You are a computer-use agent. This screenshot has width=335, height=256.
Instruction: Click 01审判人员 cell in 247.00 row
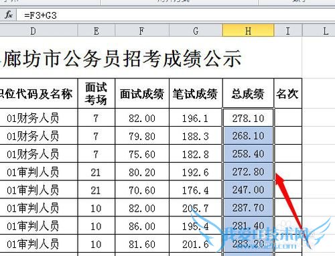coord(39,190)
